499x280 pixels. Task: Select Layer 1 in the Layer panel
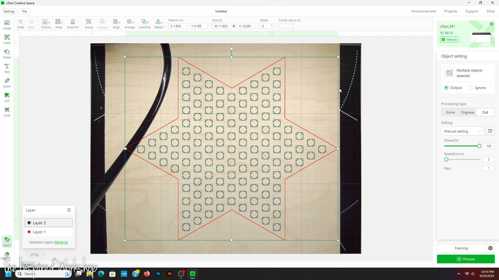40,232
